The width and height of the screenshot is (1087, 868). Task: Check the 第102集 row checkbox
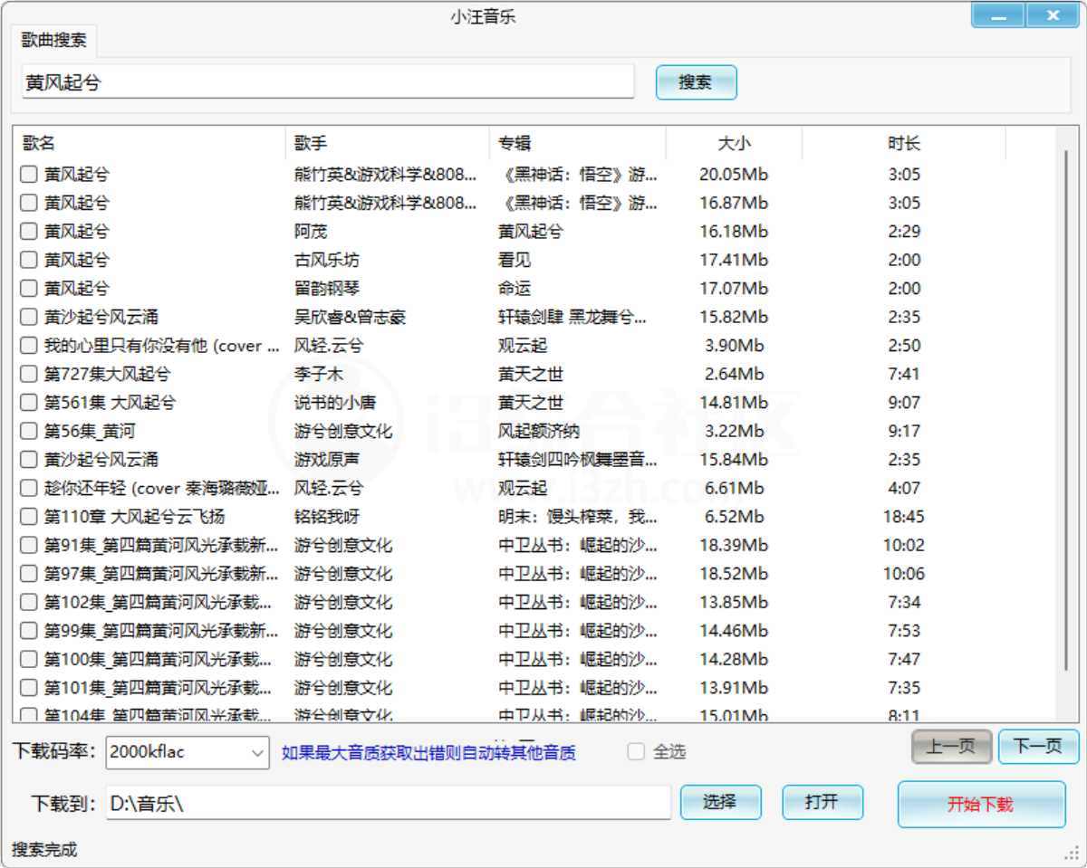pos(29,602)
